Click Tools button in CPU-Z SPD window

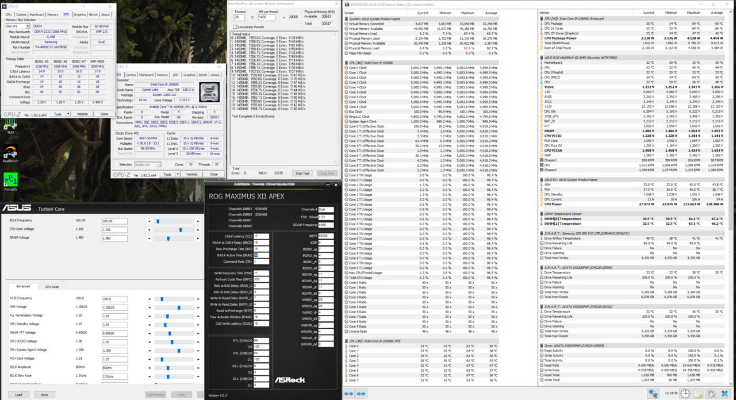pyautogui.click(x=57, y=114)
